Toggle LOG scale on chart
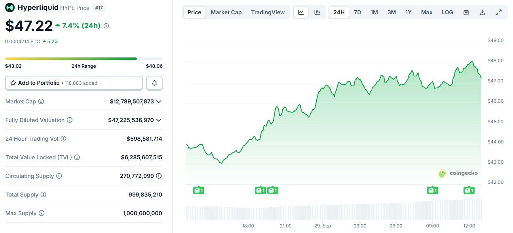This screenshot has height=233, width=513. [x=447, y=12]
